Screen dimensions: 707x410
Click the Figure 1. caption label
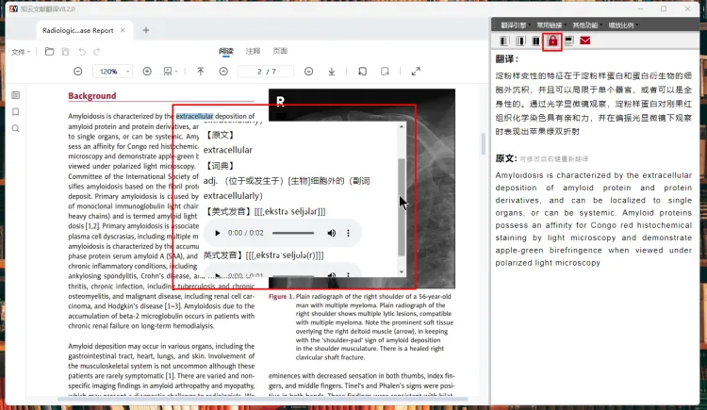click(281, 296)
